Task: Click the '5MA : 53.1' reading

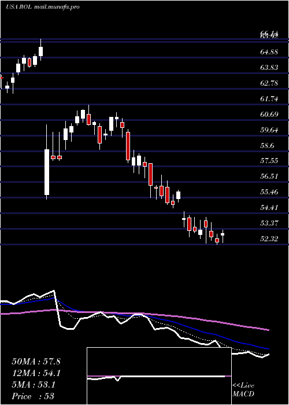Action: pos(34,385)
